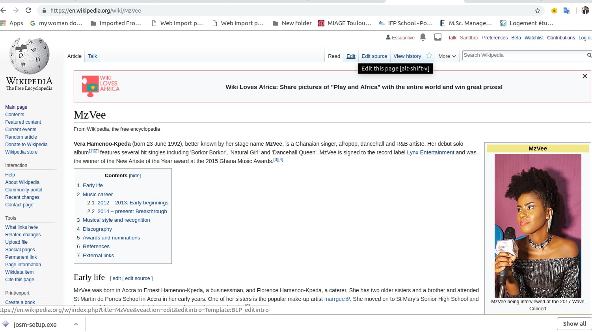Click the Wikipedia globe logo
592x332 pixels.
[x=29, y=64]
